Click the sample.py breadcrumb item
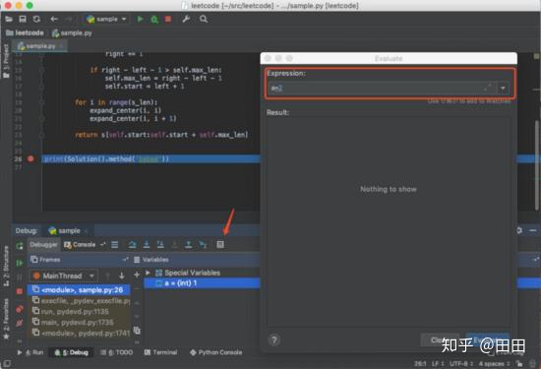Viewport: 541px width, 369px height. coord(72,33)
